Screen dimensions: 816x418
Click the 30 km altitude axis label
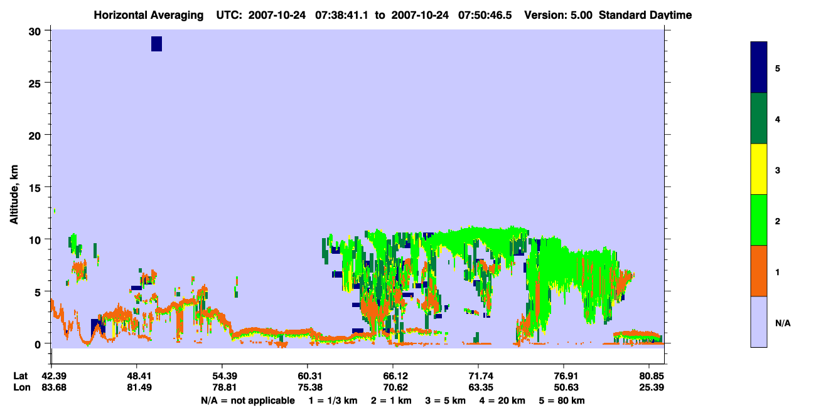click(35, 31)
